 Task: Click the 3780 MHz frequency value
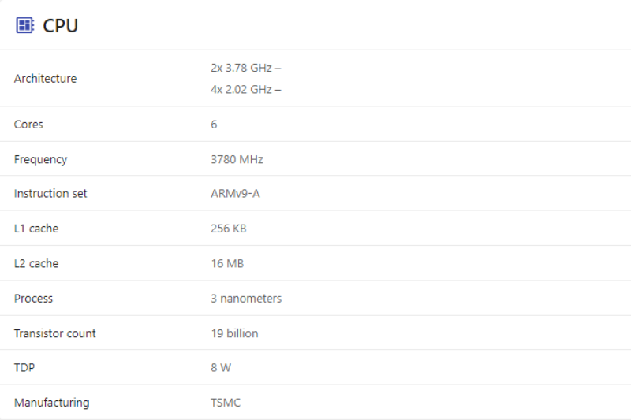(237, 159)
